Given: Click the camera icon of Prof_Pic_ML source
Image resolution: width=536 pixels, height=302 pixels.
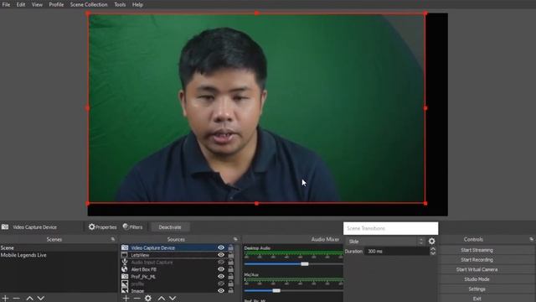Looking at the screenshot, I should point(125,276).
